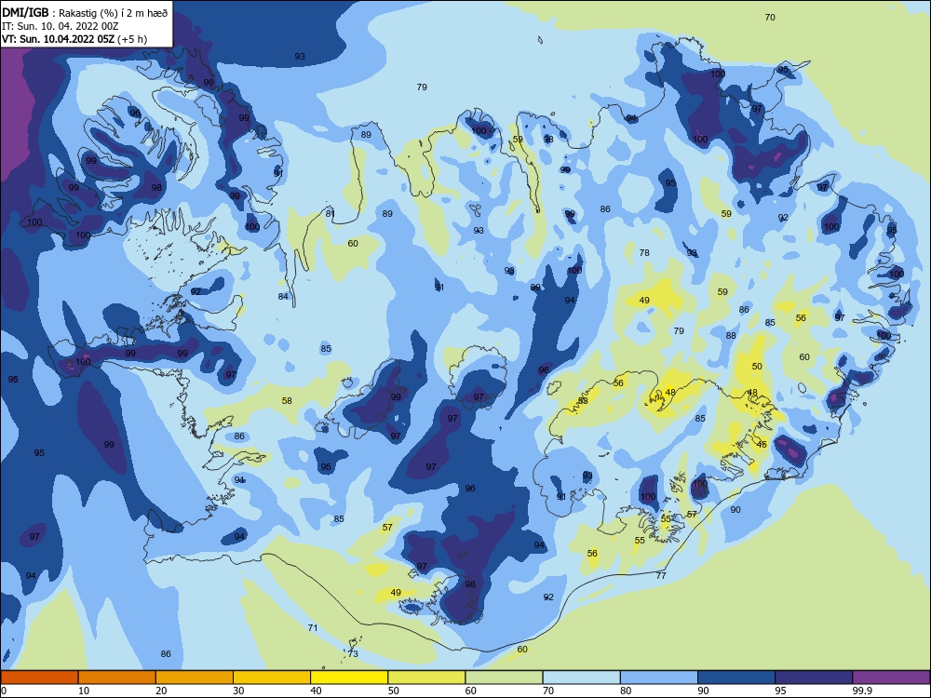The image size is (931, 698).
Task: Click the title line 'DMI/IGB : Rakastig (%) í 2 m hæð'
Action: pos(85,12)
